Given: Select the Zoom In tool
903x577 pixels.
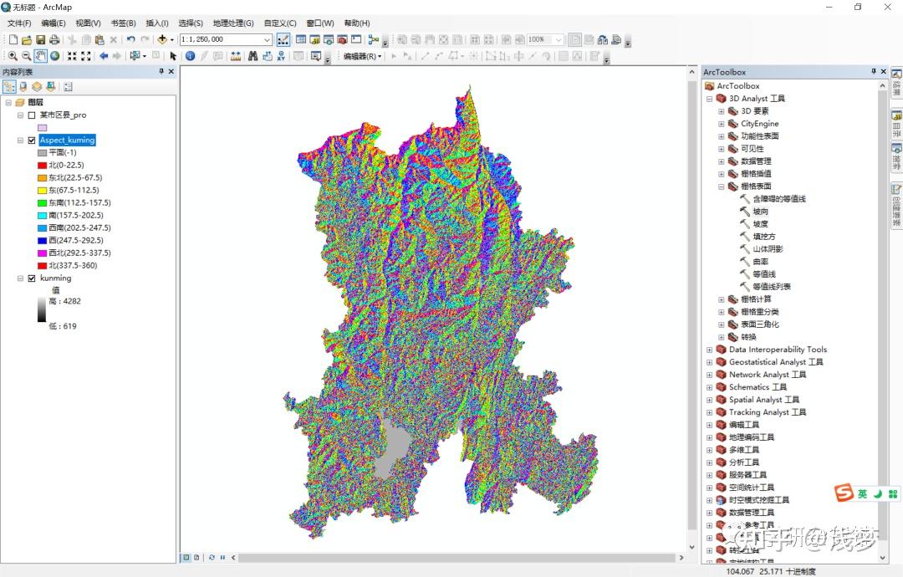Looking at the screenshot, I should [x=13, y=56].
